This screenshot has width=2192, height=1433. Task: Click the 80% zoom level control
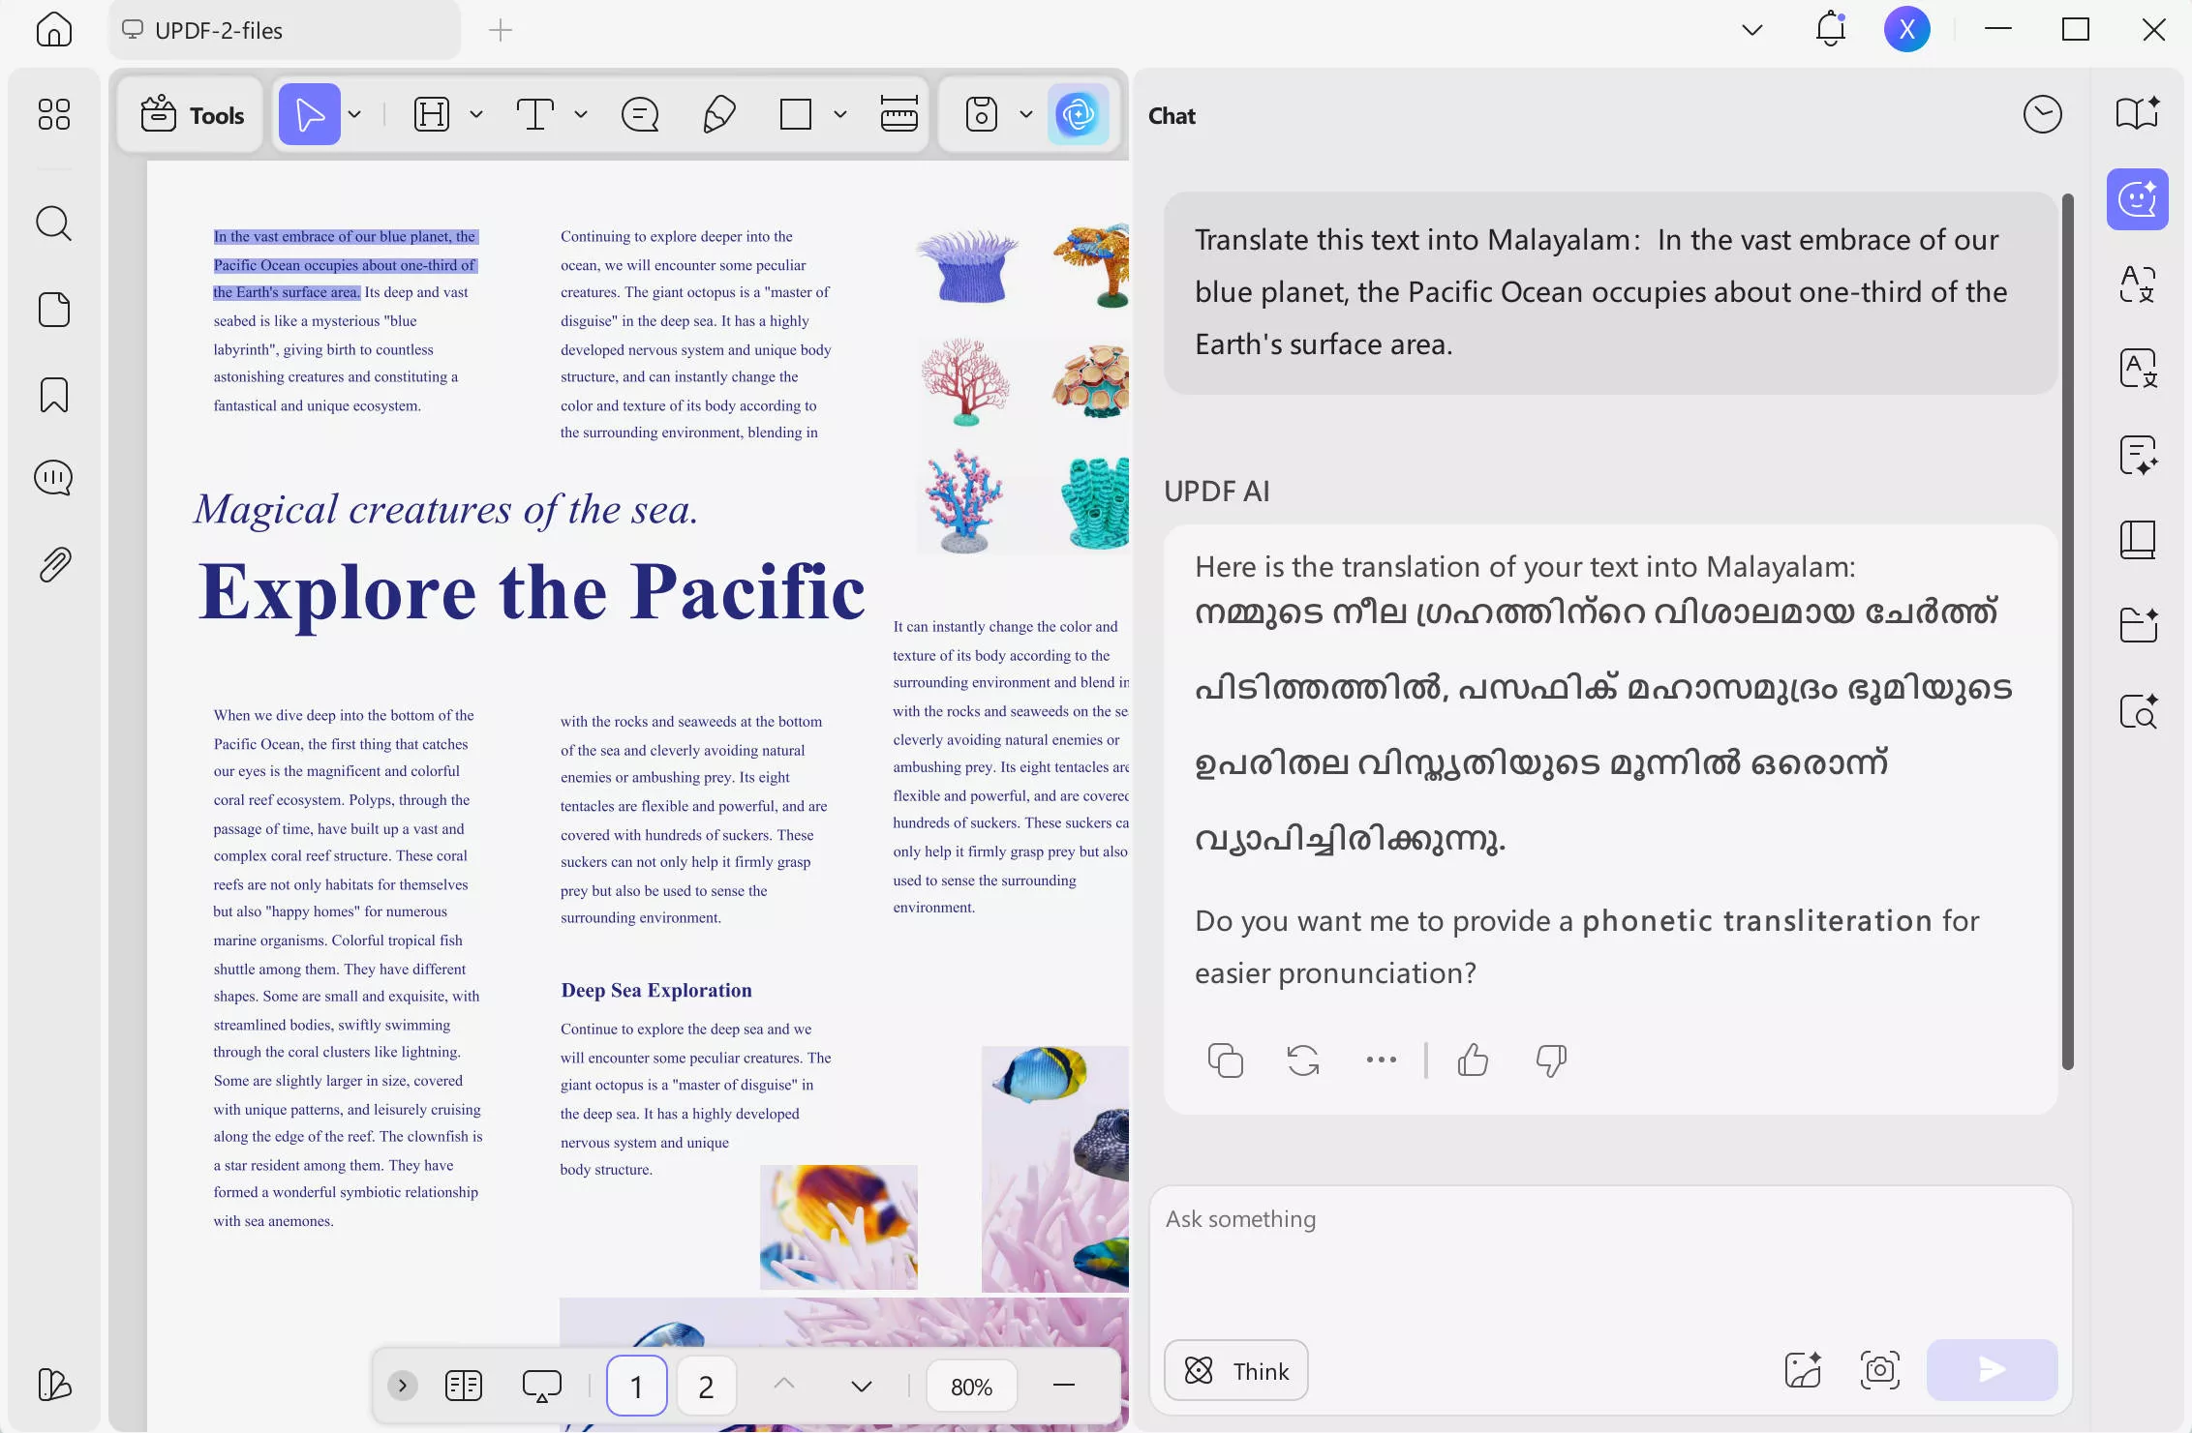(971, 1386)
